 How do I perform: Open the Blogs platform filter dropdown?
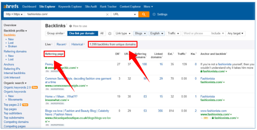click(140, 33)
